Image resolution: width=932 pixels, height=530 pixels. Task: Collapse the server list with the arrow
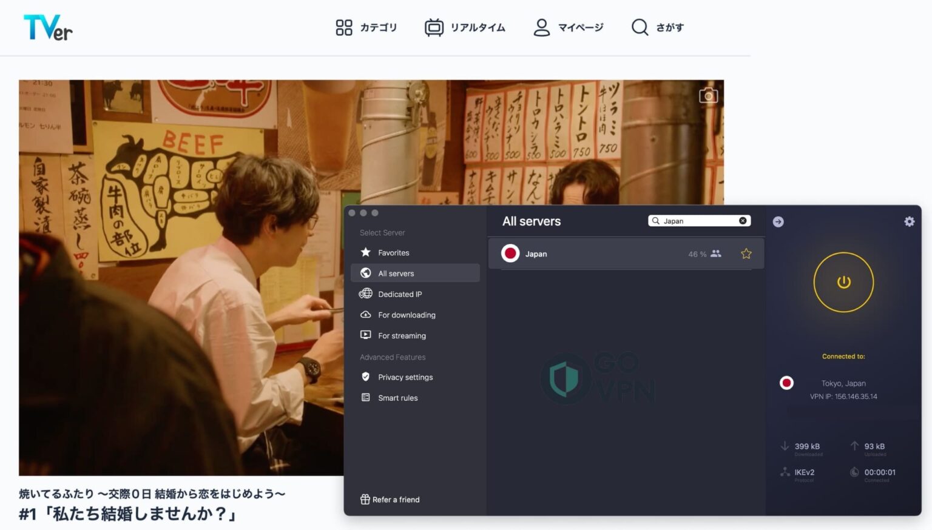click(x=778, y=221)
